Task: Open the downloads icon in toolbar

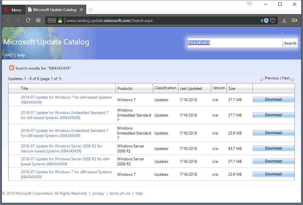Action: (284, 20)
